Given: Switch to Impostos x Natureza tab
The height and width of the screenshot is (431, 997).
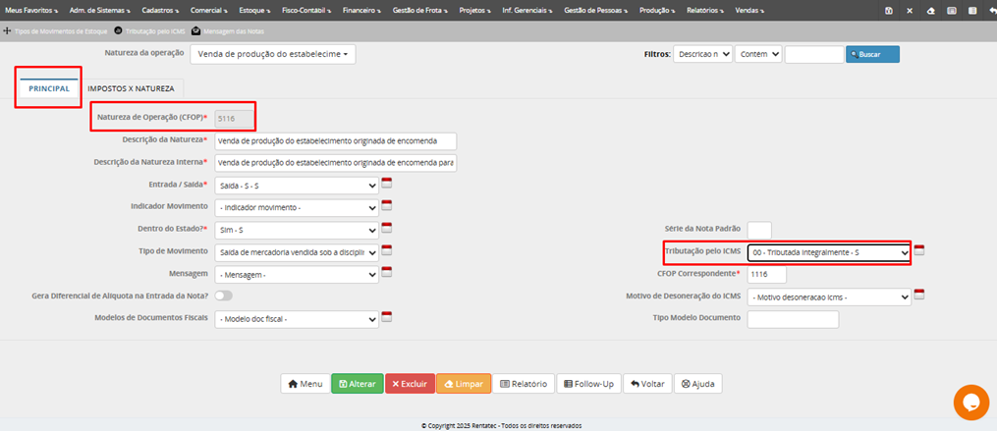Looking at the screenshot, I should [x=131, y=88].
